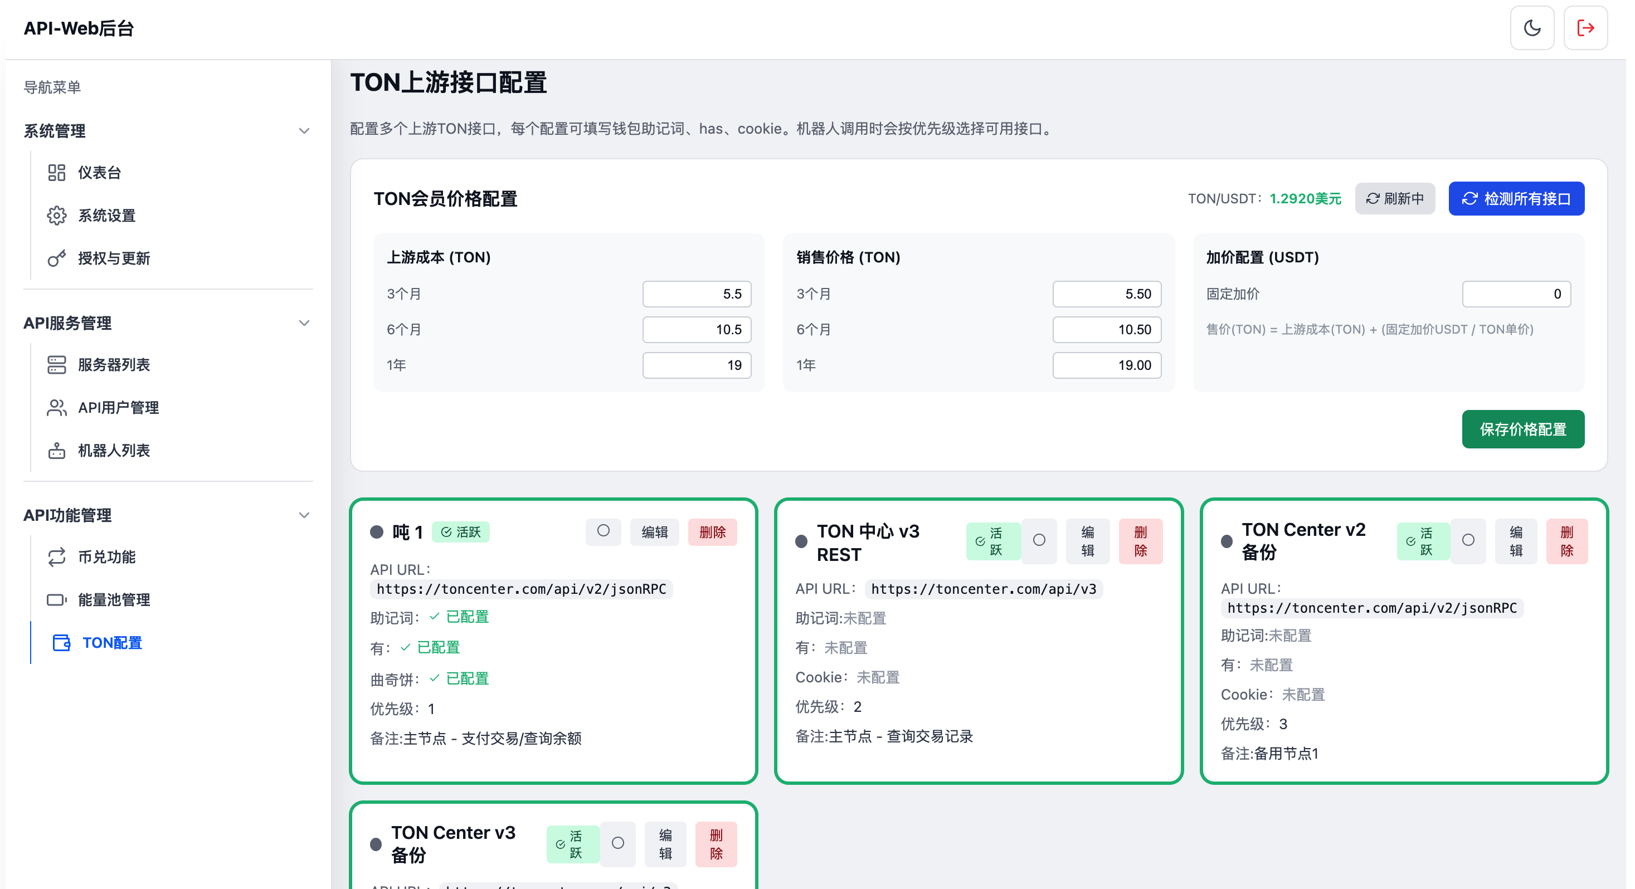Click the wallet icon beside TON配置
This screenshot has height=889, width=1635.
click(61, 643)
